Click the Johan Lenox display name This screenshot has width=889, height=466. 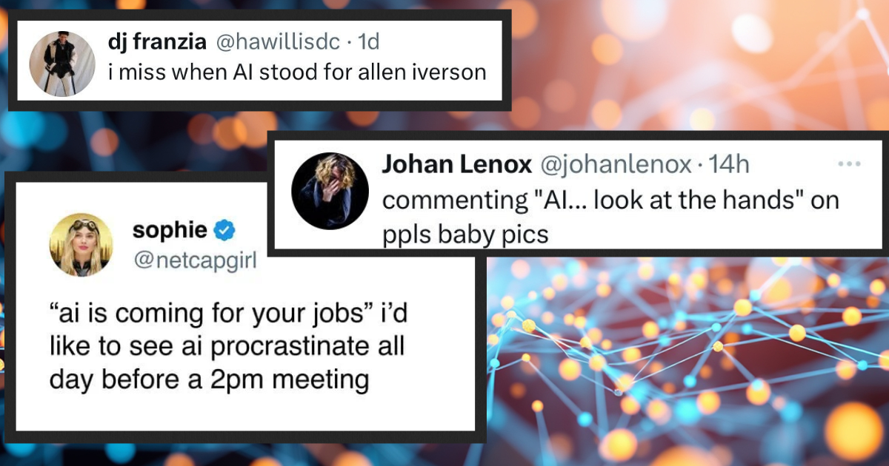[x=456, y=165]
